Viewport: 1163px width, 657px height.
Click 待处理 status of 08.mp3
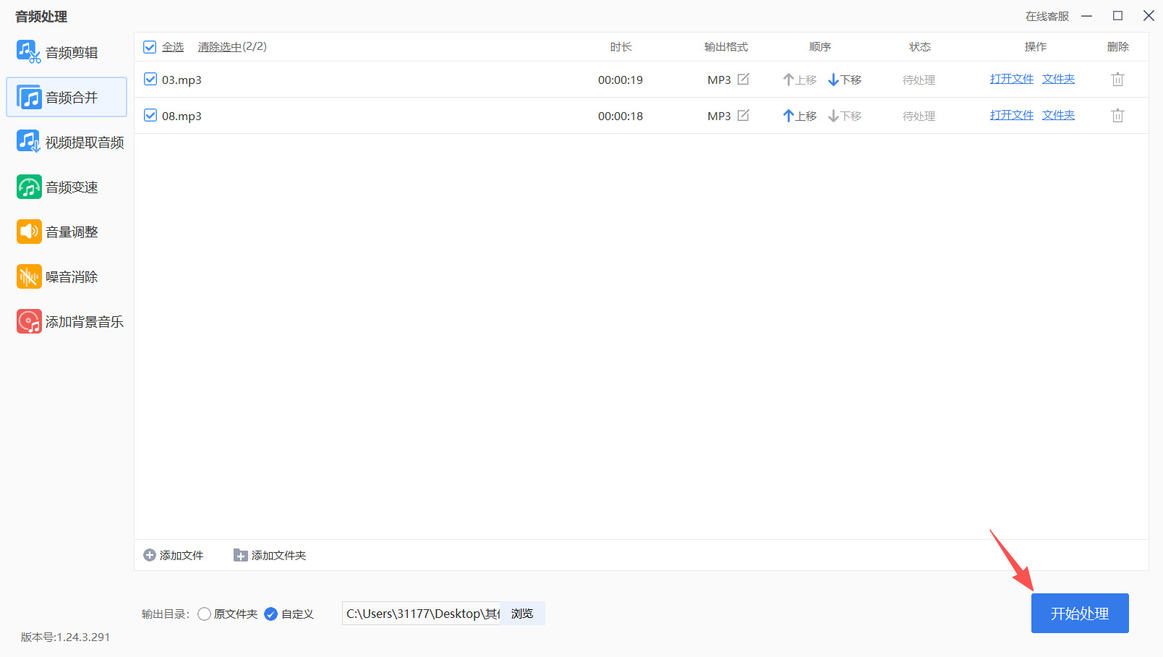(919, 116)
